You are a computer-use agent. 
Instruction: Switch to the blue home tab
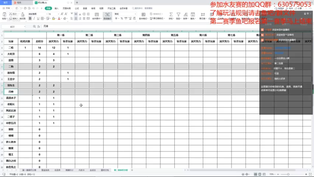(5, 3)
